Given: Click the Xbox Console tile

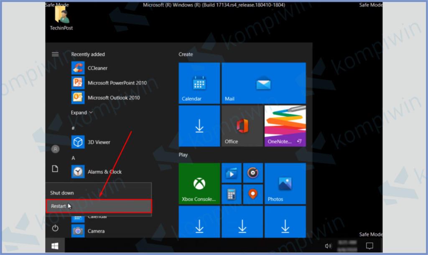Looking at the screenshot, I should (x=199, y=183).
